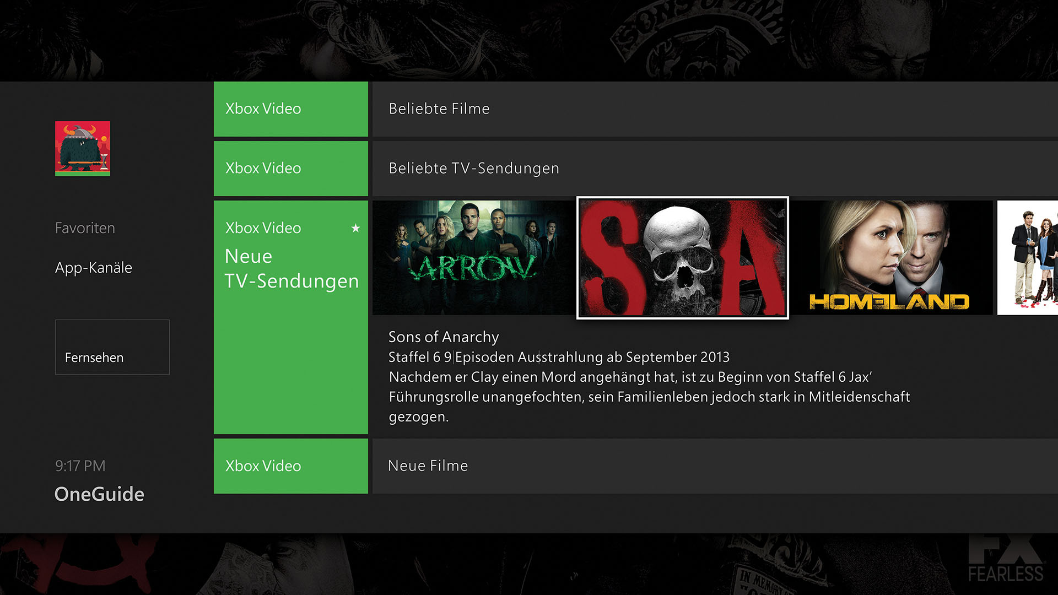The height and width of the screenshot is (595, 1058).
Task: Expand the Beliebte Filme row
Action: point(715,109)
